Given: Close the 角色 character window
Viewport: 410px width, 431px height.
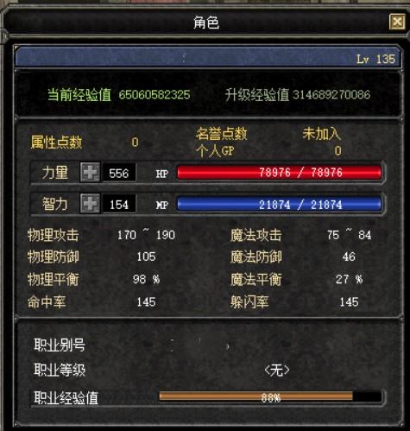Looking at the screenshot, I should [397, 22].
